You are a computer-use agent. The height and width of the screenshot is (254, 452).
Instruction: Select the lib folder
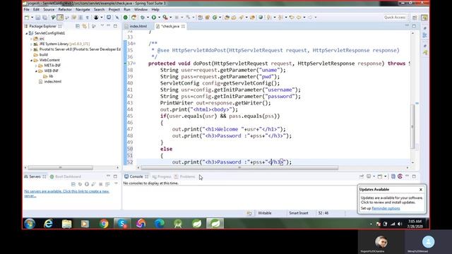point(48,76)
